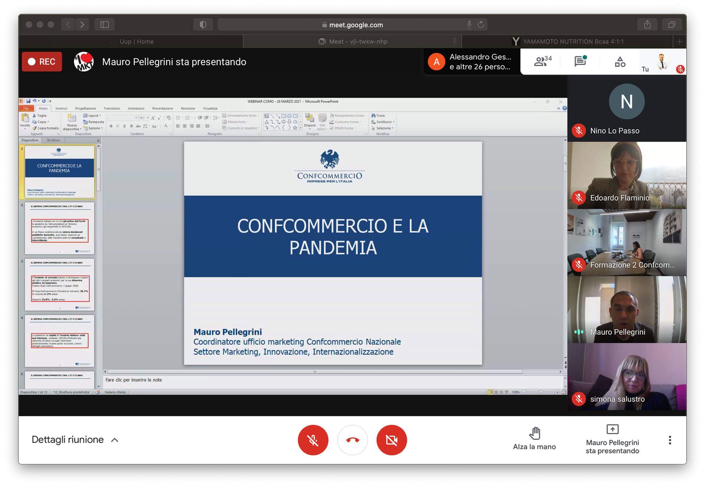The width and height of the screenshot is (705, 487).
Task: Toggle microphone mute button
Action: [313, 440]
